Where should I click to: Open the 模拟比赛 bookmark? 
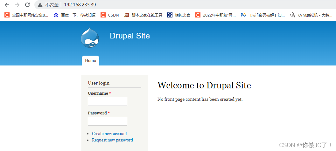[x=179, y=15]
